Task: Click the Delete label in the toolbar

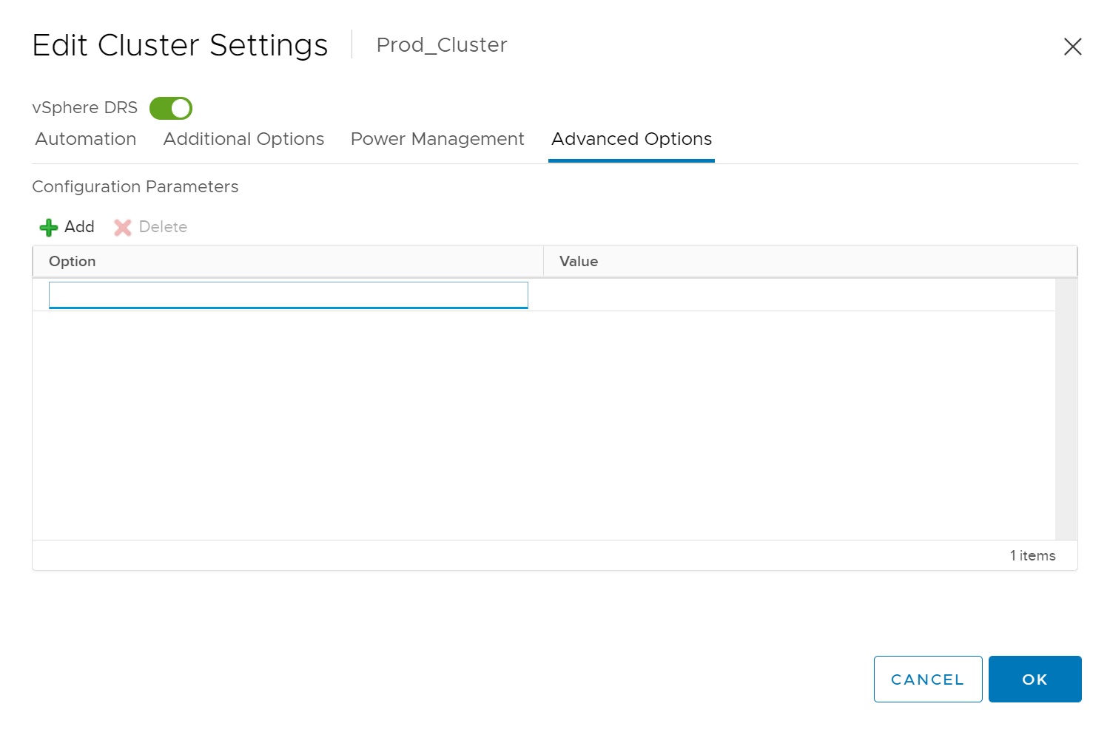Action: click(x=163, y=227)
